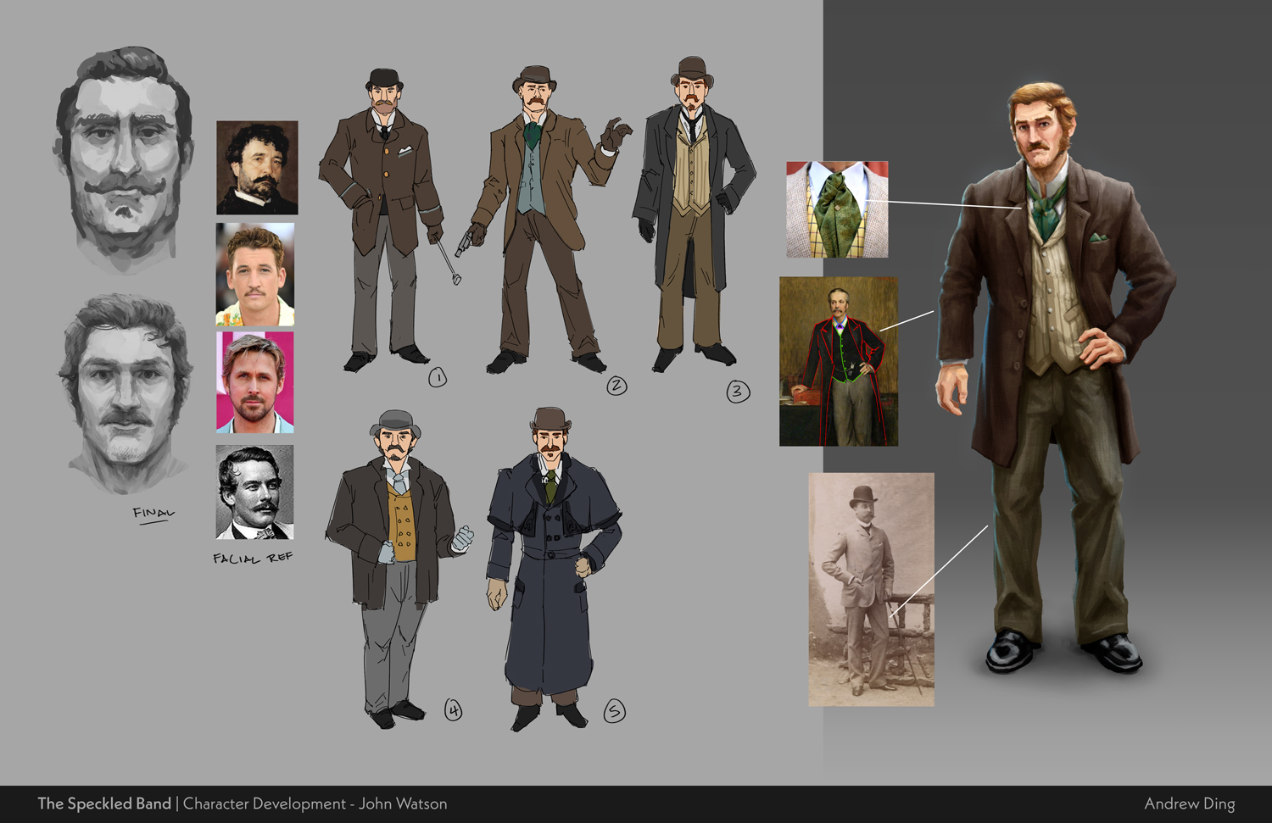Screen dimensions: 1272x823
Task: Click the handwritten "FINAL" label
Action: [153, 514]
